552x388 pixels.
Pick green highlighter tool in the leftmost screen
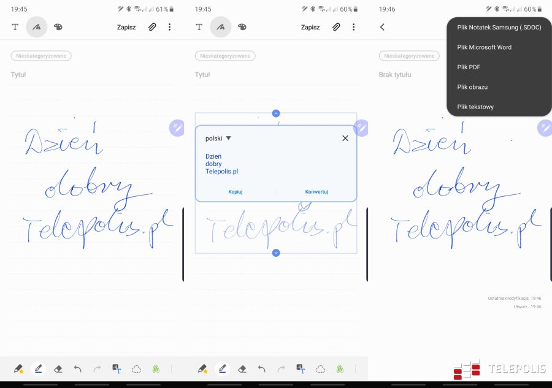[156, 369]
